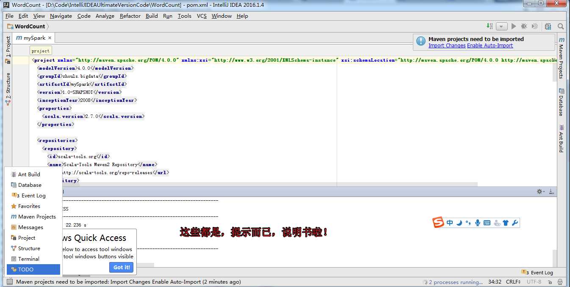Click the Hector inspector icon in status bar
Image resolution: width=570 pixels, height=287 pixels.
pyautogui.click(x=560, y=282)
